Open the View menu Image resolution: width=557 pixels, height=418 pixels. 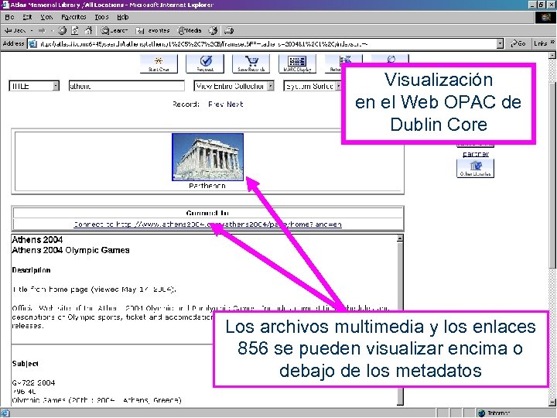coord(46,17)
